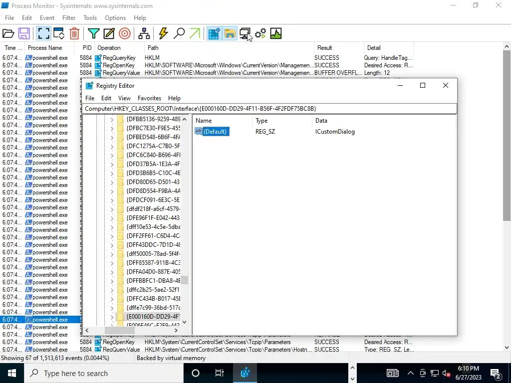Click the Clear display trash icon
This screenshot has width=511, height=383.
(x=74, y=33)
